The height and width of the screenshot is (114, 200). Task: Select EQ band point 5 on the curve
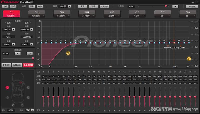(x=61, y=43)
